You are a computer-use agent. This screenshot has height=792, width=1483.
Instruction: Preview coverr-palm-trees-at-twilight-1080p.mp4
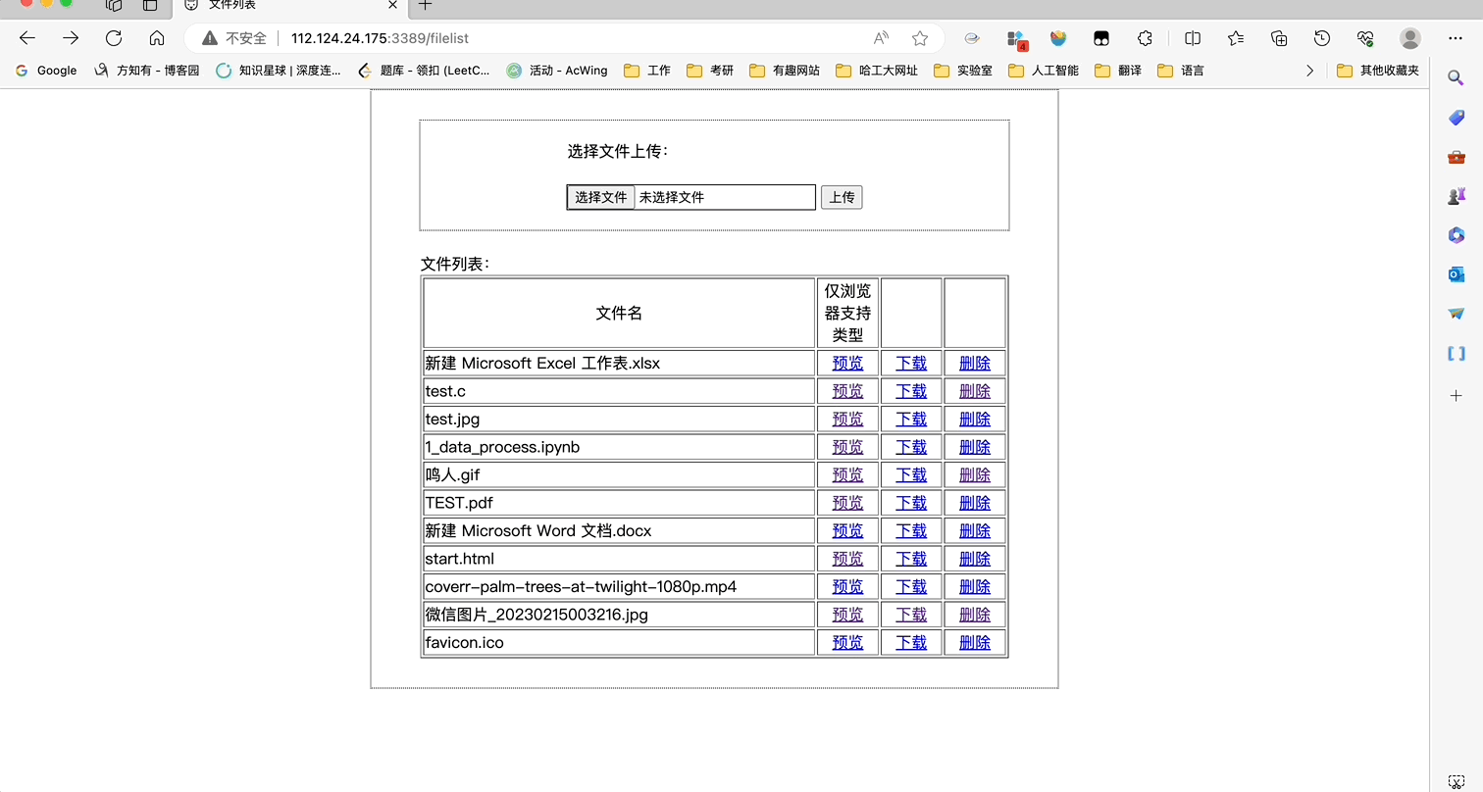tap(847, 586)
